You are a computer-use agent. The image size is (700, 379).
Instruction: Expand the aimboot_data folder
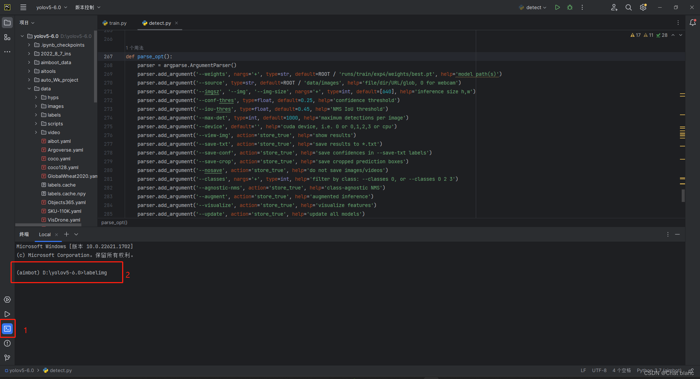[29, 62]
